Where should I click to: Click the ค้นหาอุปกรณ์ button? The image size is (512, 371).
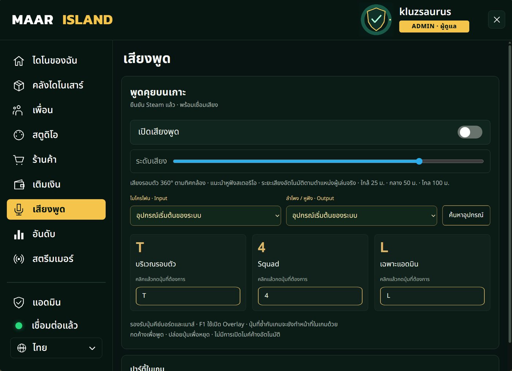466,215
